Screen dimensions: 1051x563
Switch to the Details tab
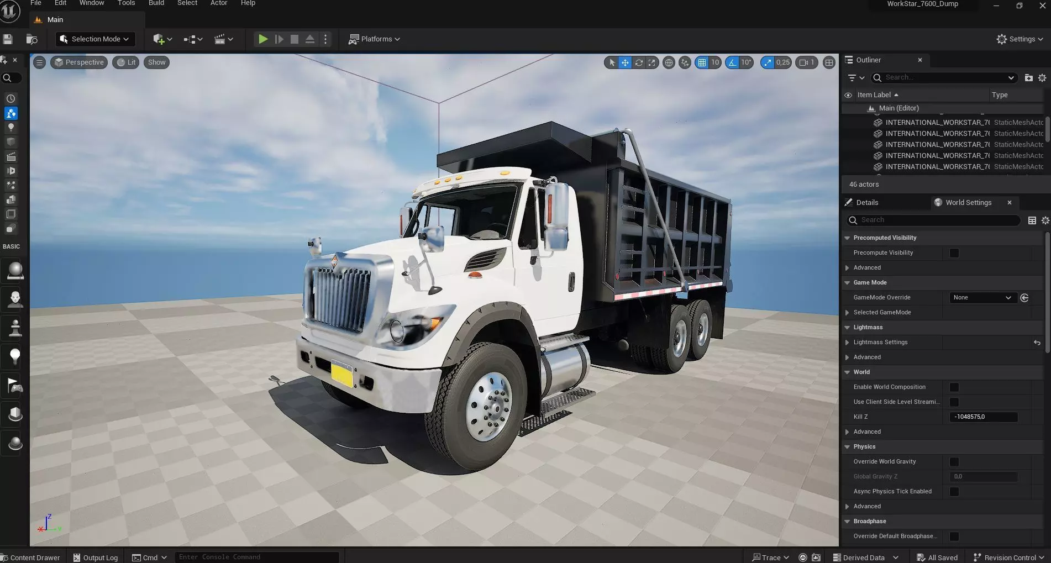[867, 203]
